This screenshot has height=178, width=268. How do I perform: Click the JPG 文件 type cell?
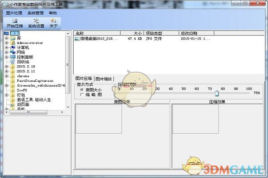click(154, 39)
